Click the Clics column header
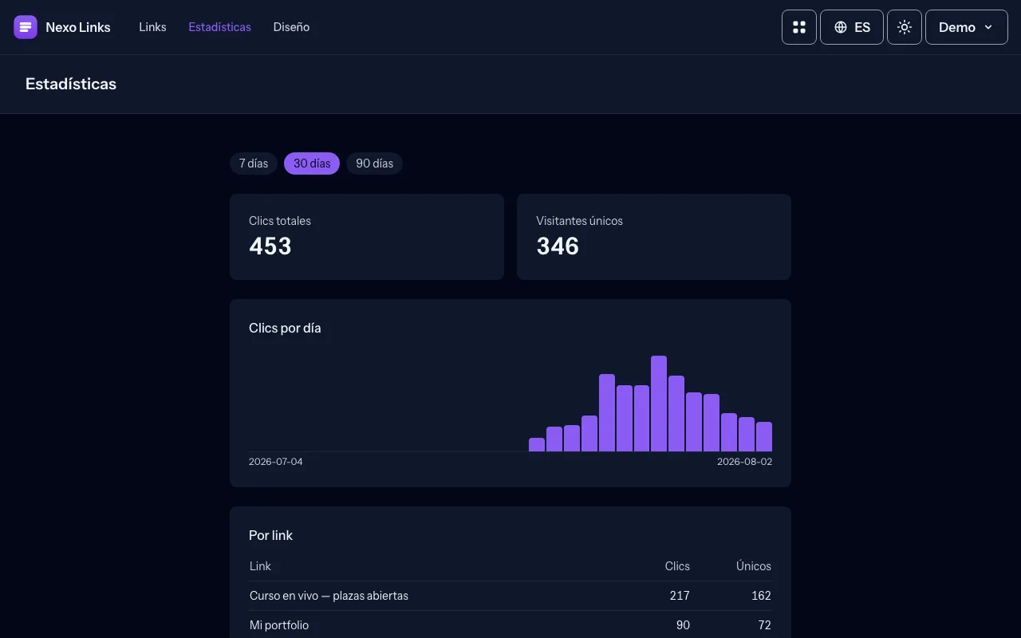This screenshot has width=1021, height=638. click(677, 566)
